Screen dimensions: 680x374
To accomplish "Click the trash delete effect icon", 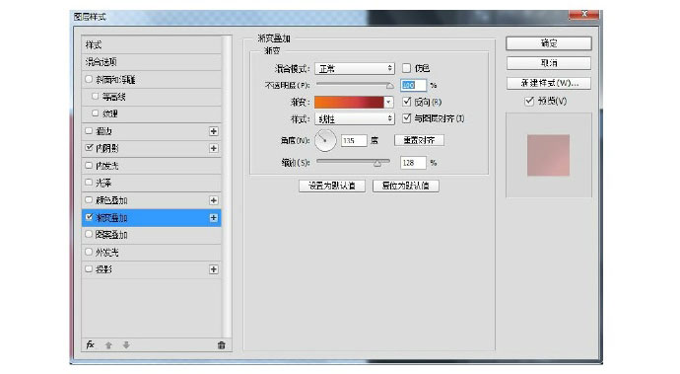I will click(221, 345).
